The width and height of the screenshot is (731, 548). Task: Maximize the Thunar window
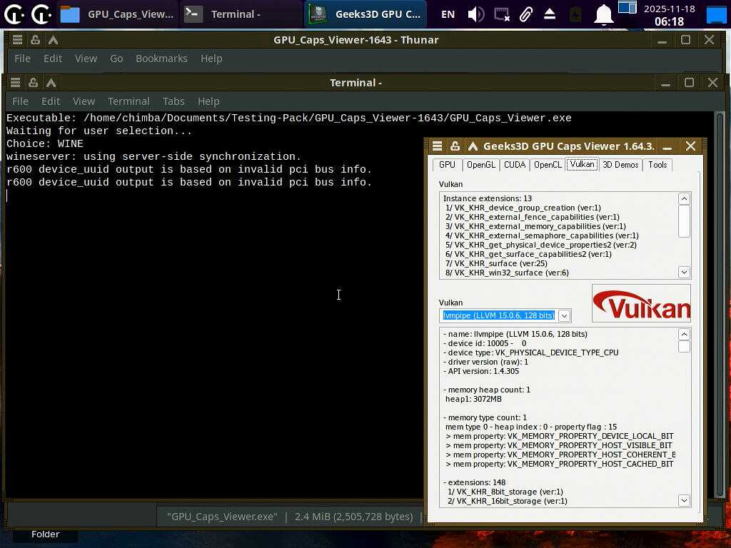click(x=685, y=40)
